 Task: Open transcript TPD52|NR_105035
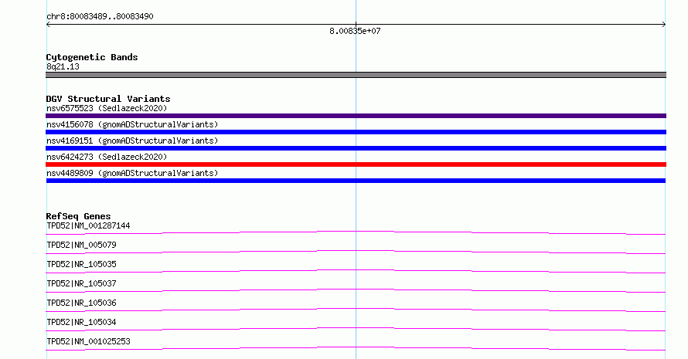(x=81, y=264)
